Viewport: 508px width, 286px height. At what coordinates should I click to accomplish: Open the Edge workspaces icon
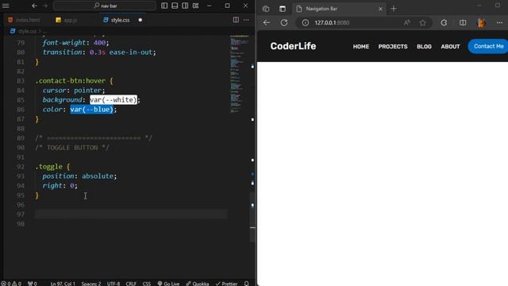point(266,9)
